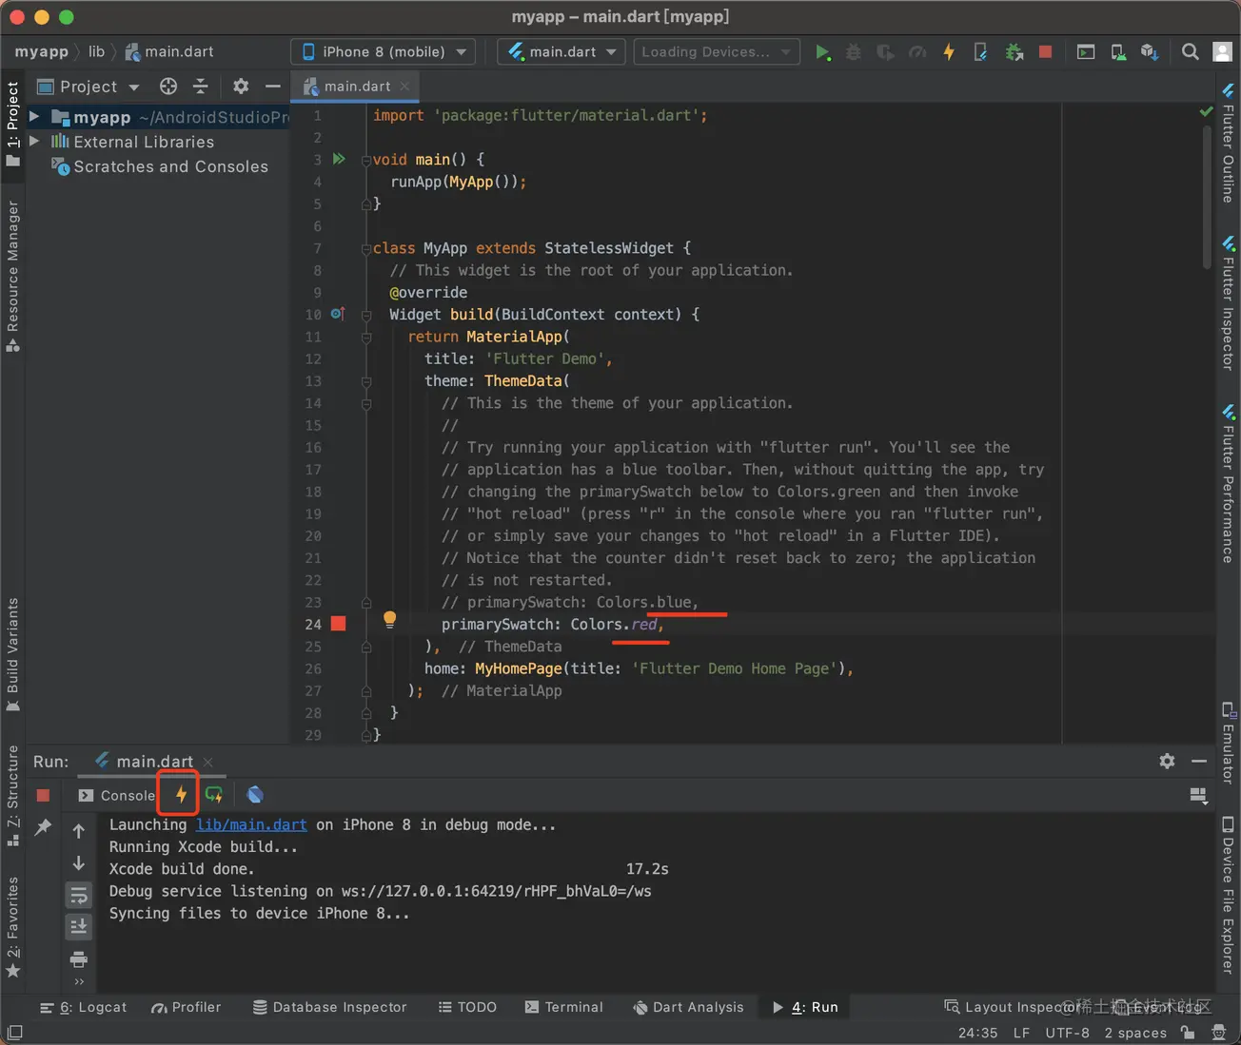The image size is (1241, 1045).
Task: Open the Terminal tool window
Action: point(563,1007)
